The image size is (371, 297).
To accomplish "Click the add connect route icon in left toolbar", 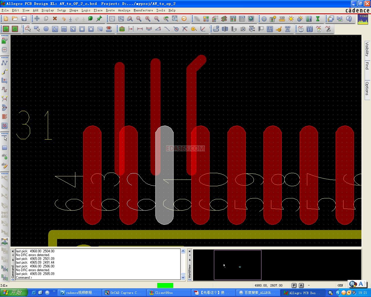I will (x=5, y=63).
